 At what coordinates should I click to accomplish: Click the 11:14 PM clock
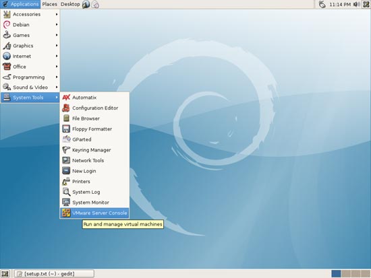[x=340, y=4]
